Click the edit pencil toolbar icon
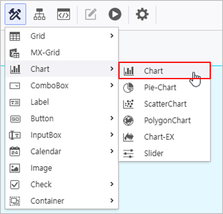This screenshot has width=223, height=214. [91, 14]
